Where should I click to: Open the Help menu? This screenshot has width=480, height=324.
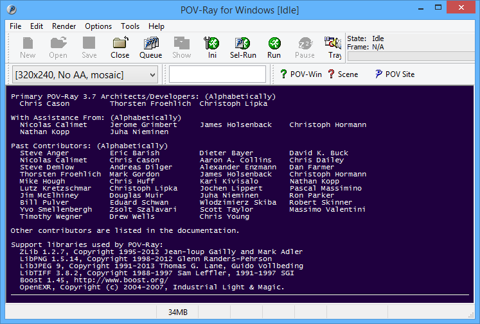tap(156, 26)
